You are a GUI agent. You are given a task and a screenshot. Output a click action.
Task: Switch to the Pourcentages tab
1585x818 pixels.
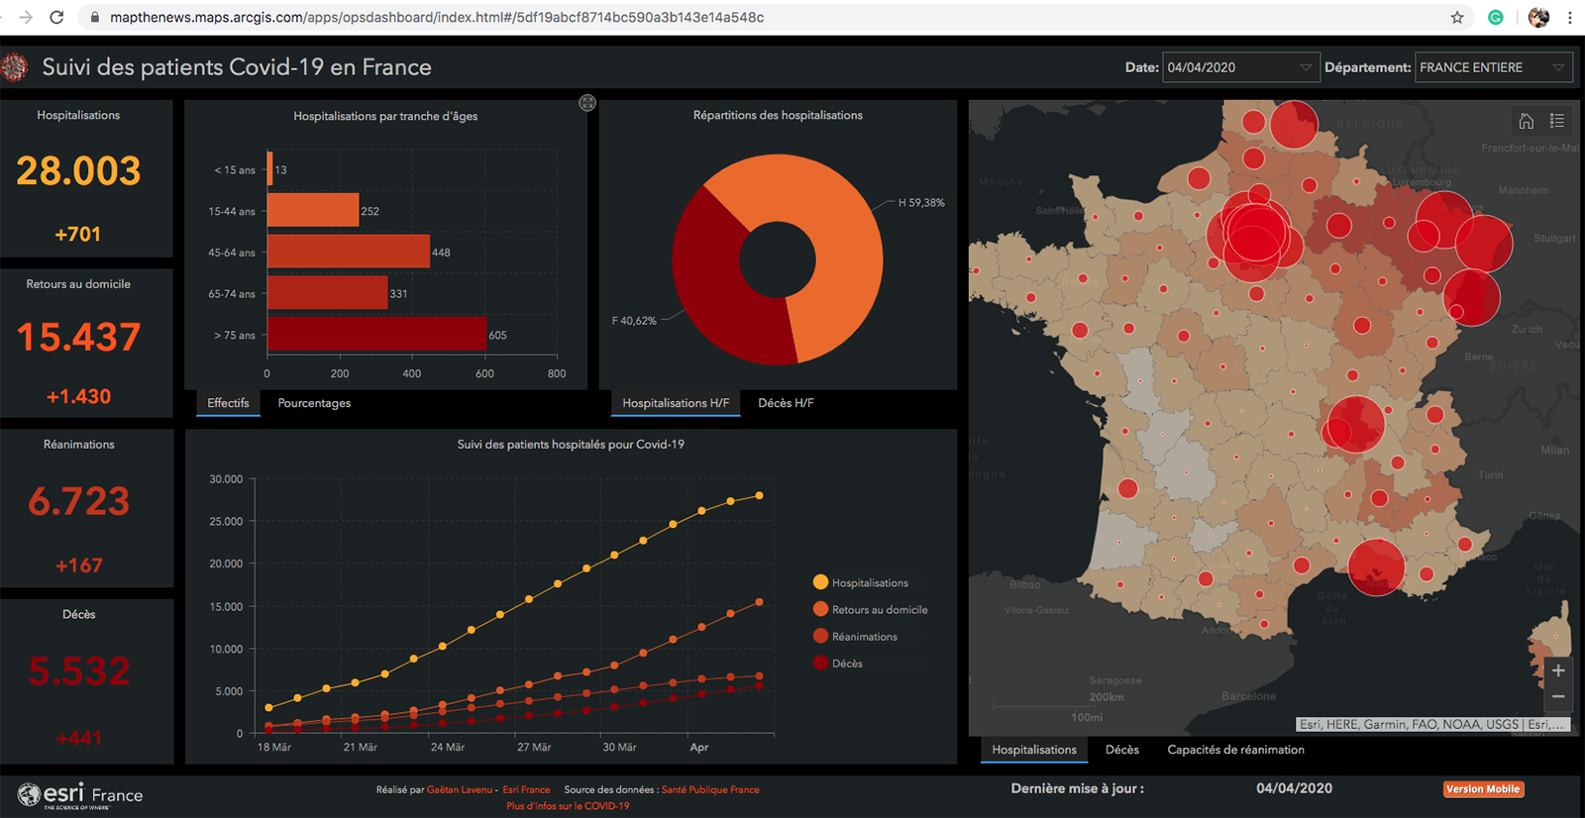314,403
